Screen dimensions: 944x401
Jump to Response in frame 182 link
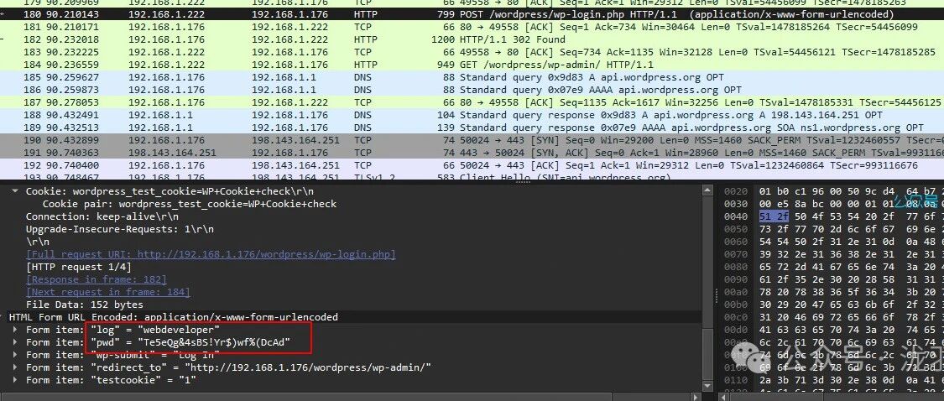pos(96,279)
